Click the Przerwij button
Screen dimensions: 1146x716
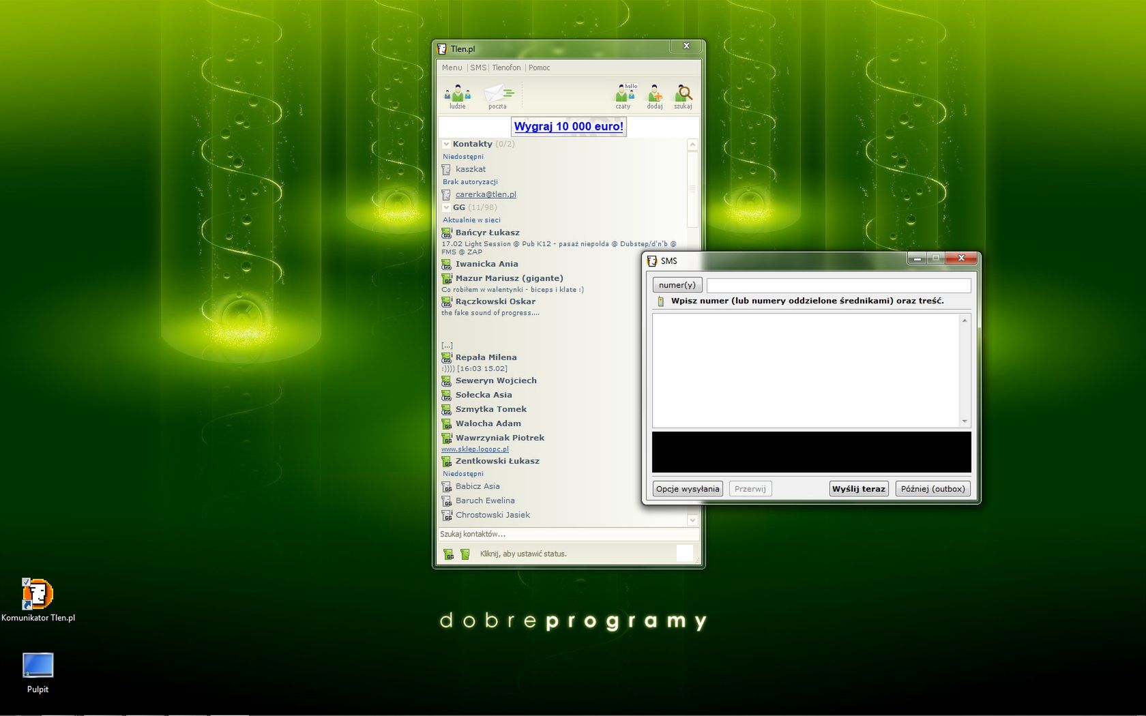pyautogui.click(x=750, y=489)
